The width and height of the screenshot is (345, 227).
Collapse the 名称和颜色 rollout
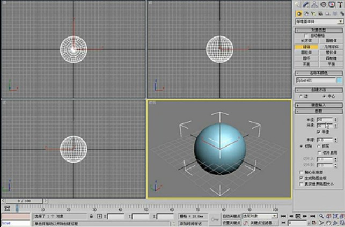pos(319,73)
